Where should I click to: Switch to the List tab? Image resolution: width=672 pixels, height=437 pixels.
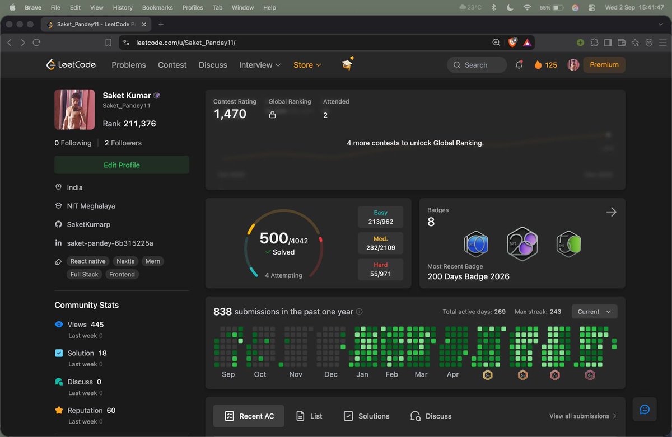point(309,416)
